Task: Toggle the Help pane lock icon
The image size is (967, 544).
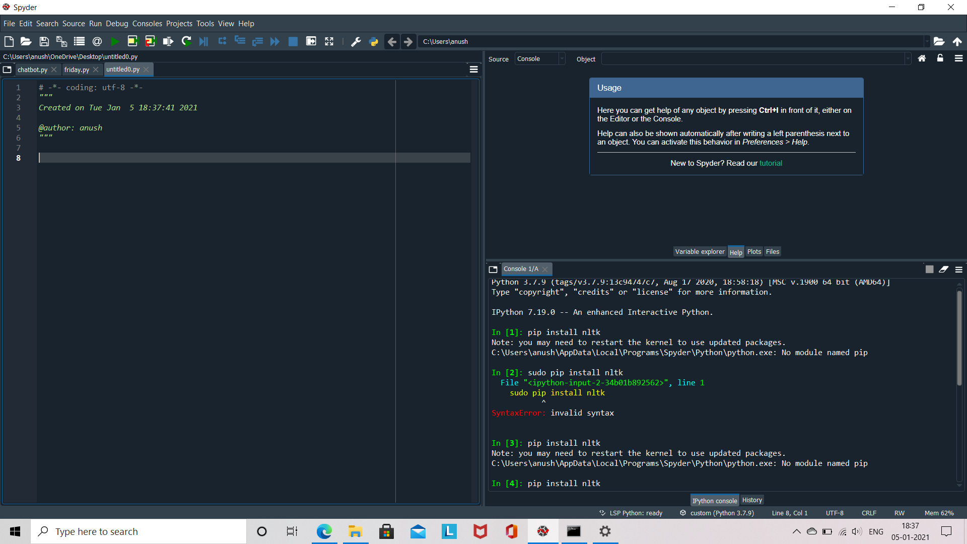Action: point(940,58)
